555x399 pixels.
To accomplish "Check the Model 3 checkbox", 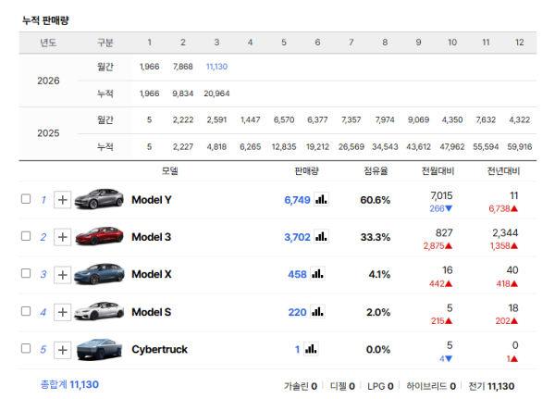I will pos(26,237).
